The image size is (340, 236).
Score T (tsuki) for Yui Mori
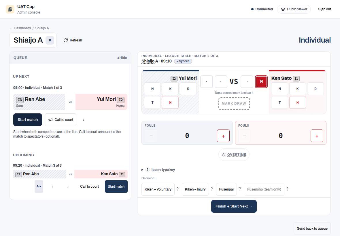[152, 102]
